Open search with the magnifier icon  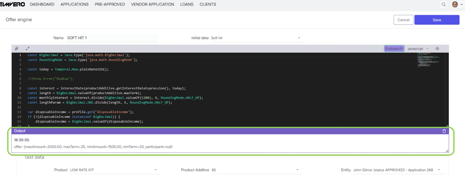443,4
